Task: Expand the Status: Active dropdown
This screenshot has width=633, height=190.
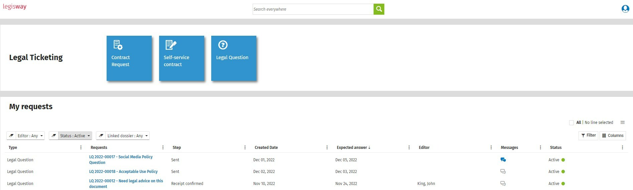Action: [75, 136]
